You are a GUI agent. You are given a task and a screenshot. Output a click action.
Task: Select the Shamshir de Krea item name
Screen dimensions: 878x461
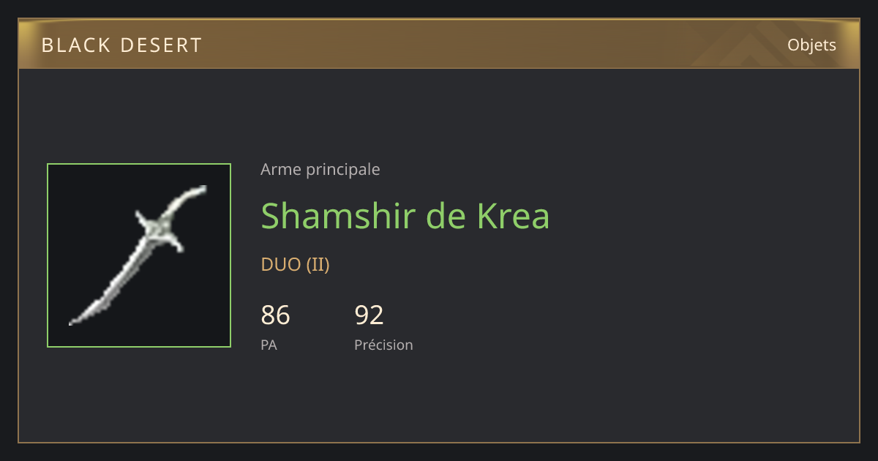pos(405,216)
